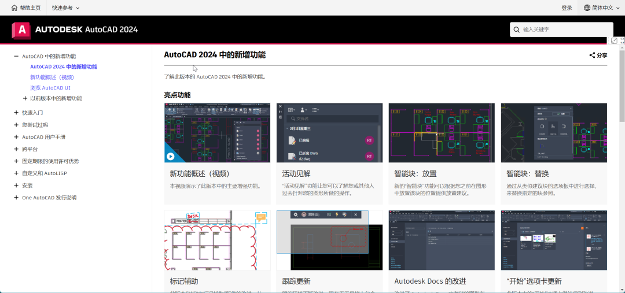
Task: Click the 智能块：放置 card description text
Action: (440, 190)
